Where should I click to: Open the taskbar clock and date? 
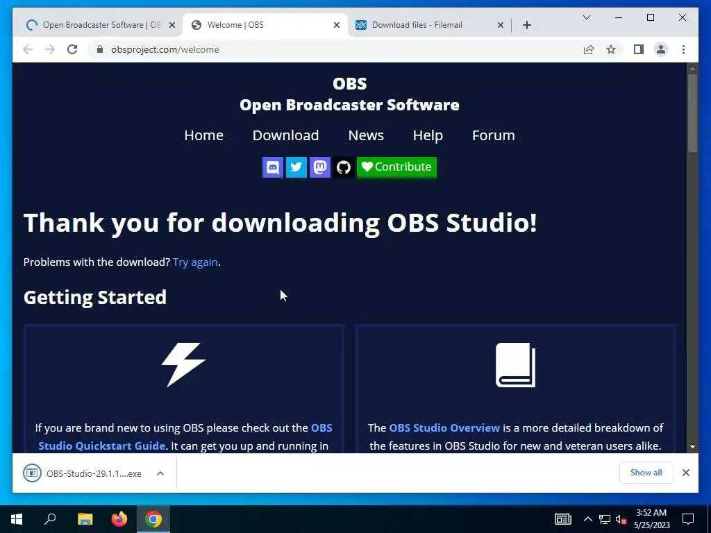(x=651, y=519)
